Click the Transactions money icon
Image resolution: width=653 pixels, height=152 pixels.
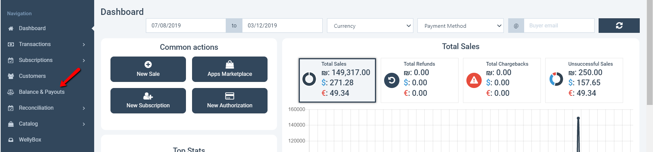click(11, 44)
